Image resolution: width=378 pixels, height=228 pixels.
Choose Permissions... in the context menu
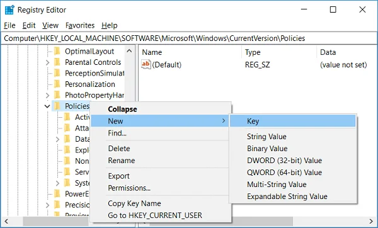[159, 188]
